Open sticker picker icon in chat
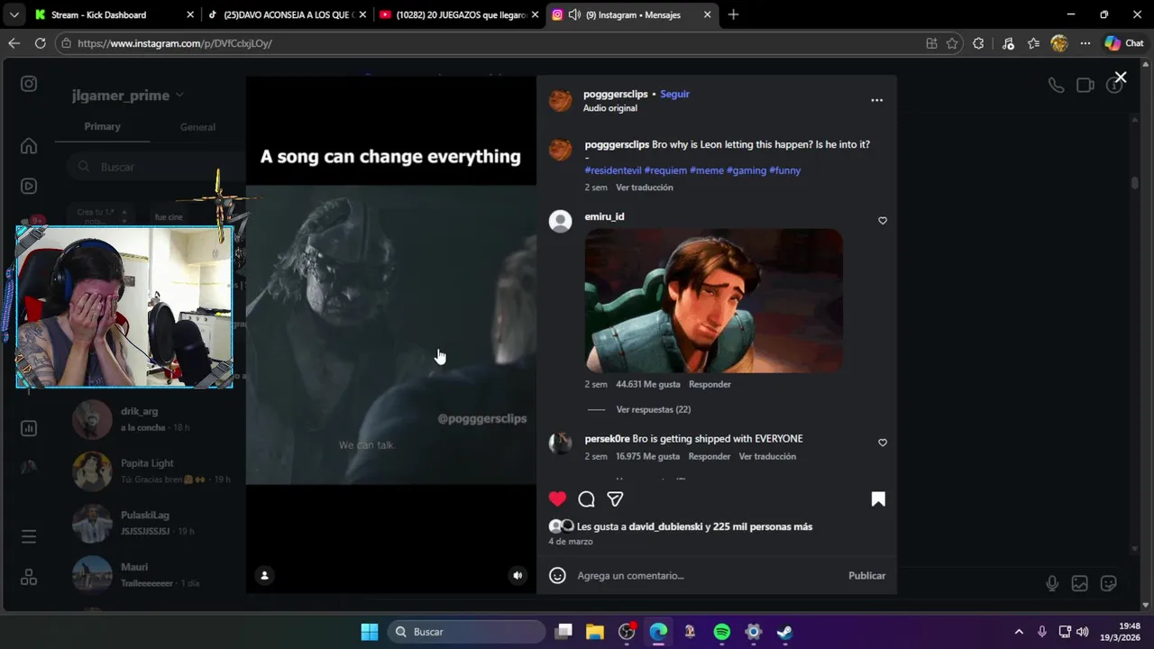This screenshot has width=1154, height=649. tap(1109, 583)
